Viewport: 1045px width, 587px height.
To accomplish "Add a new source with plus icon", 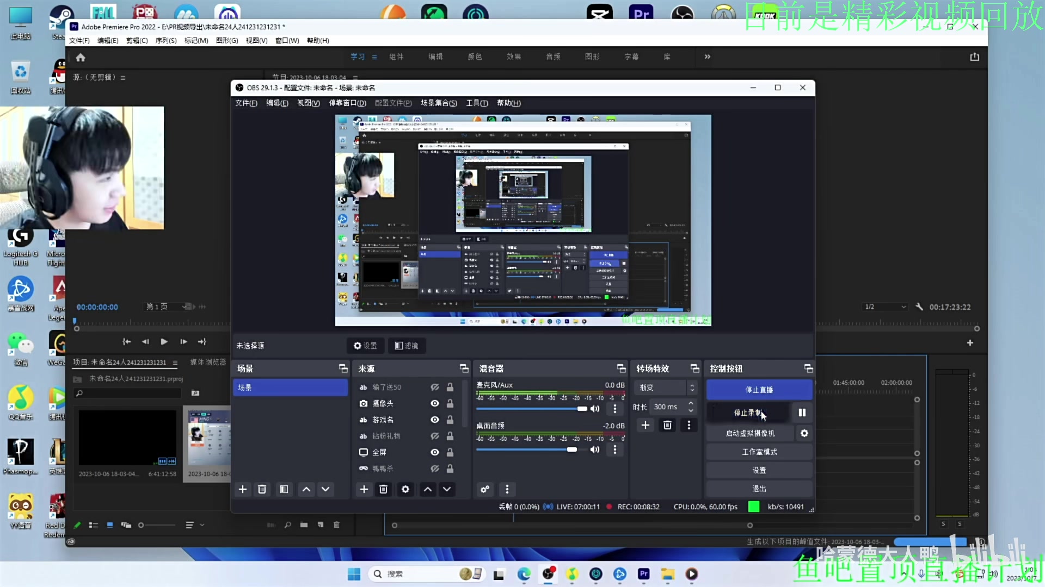I will (364, 489).
